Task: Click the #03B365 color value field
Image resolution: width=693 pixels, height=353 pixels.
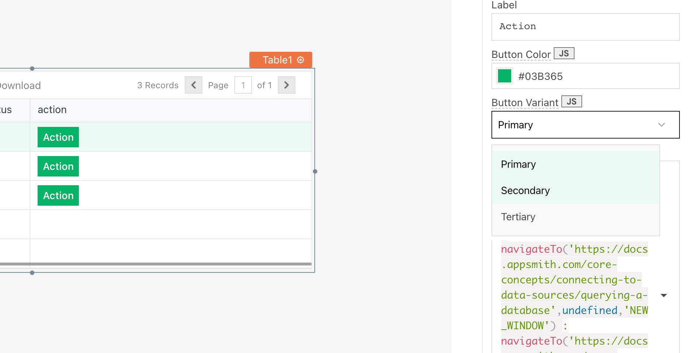Action: 595,76
